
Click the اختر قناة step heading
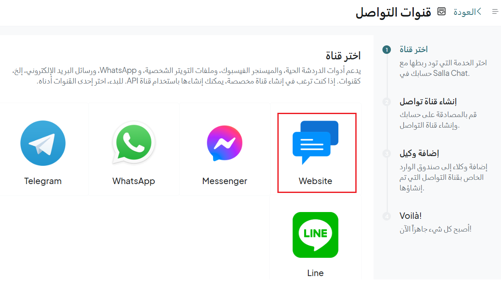pyautogui.click(x=414, y=50)
